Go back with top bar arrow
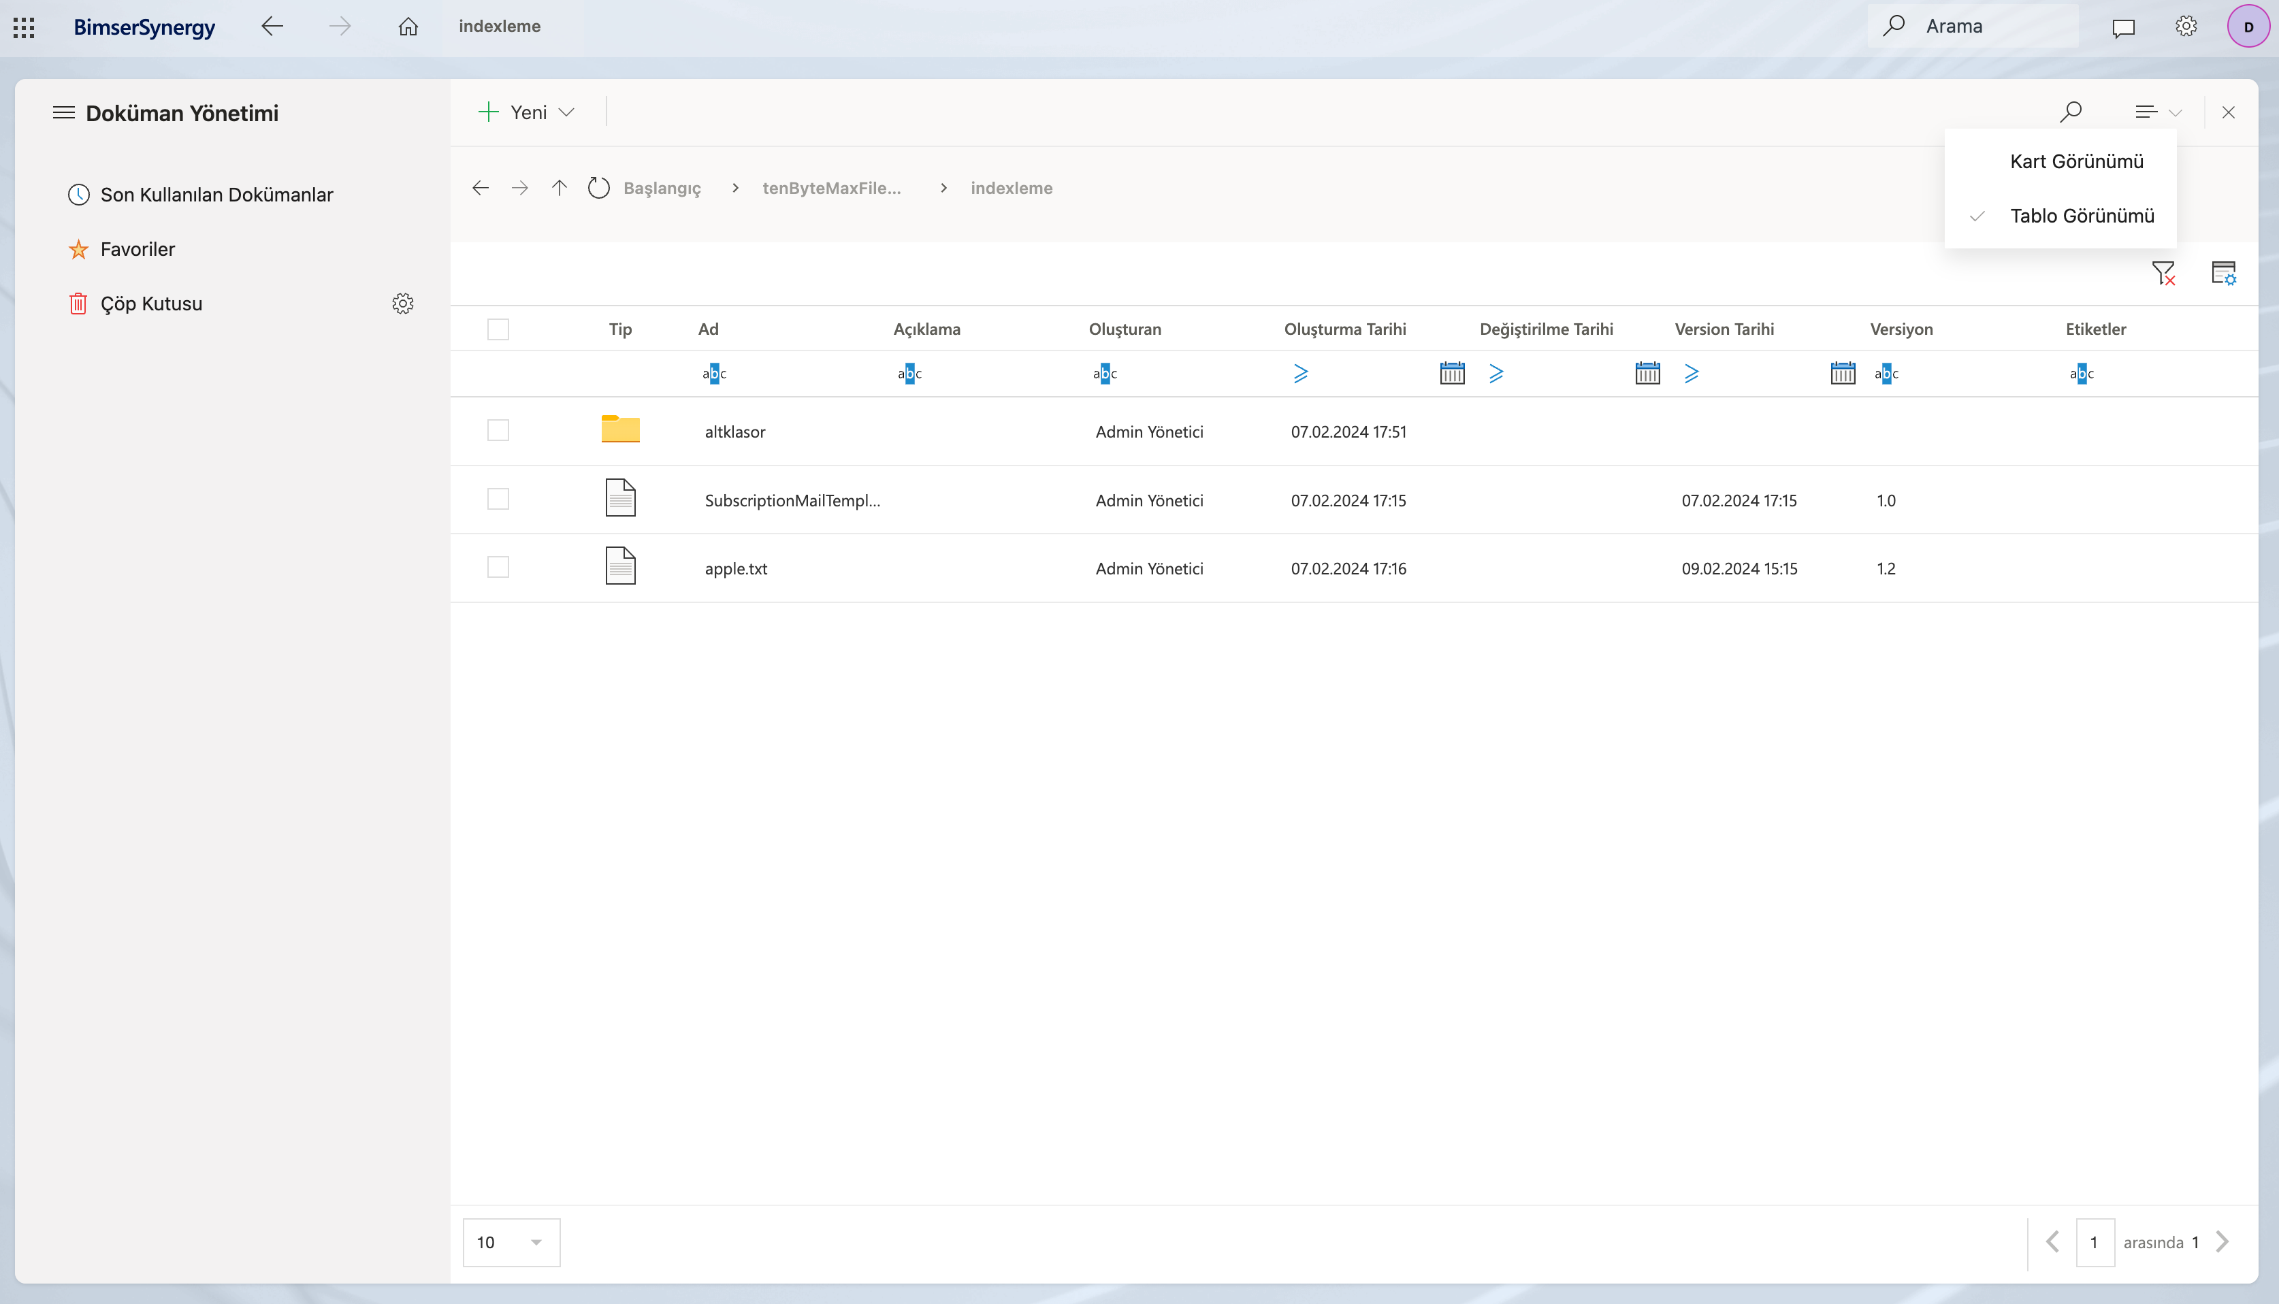The width and height of the screenshot is (2279, 1304). [x=272, y=26]
